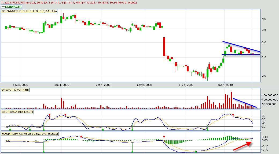Click leftmost green buy marker in Stochastic panel
Image resolution: width=279 pixels, height=154 pixels.
click(x=10, y=129)
